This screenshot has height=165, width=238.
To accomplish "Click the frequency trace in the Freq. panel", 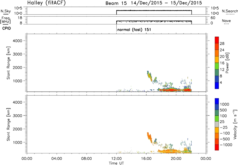I will 154,21.
